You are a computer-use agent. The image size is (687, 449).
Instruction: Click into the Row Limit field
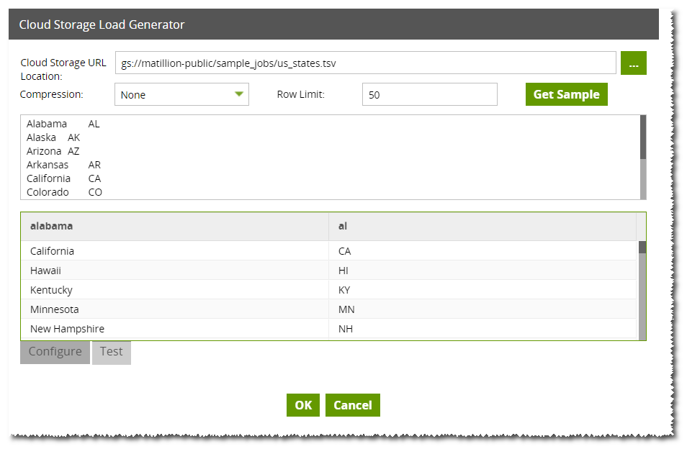(430, 94)
